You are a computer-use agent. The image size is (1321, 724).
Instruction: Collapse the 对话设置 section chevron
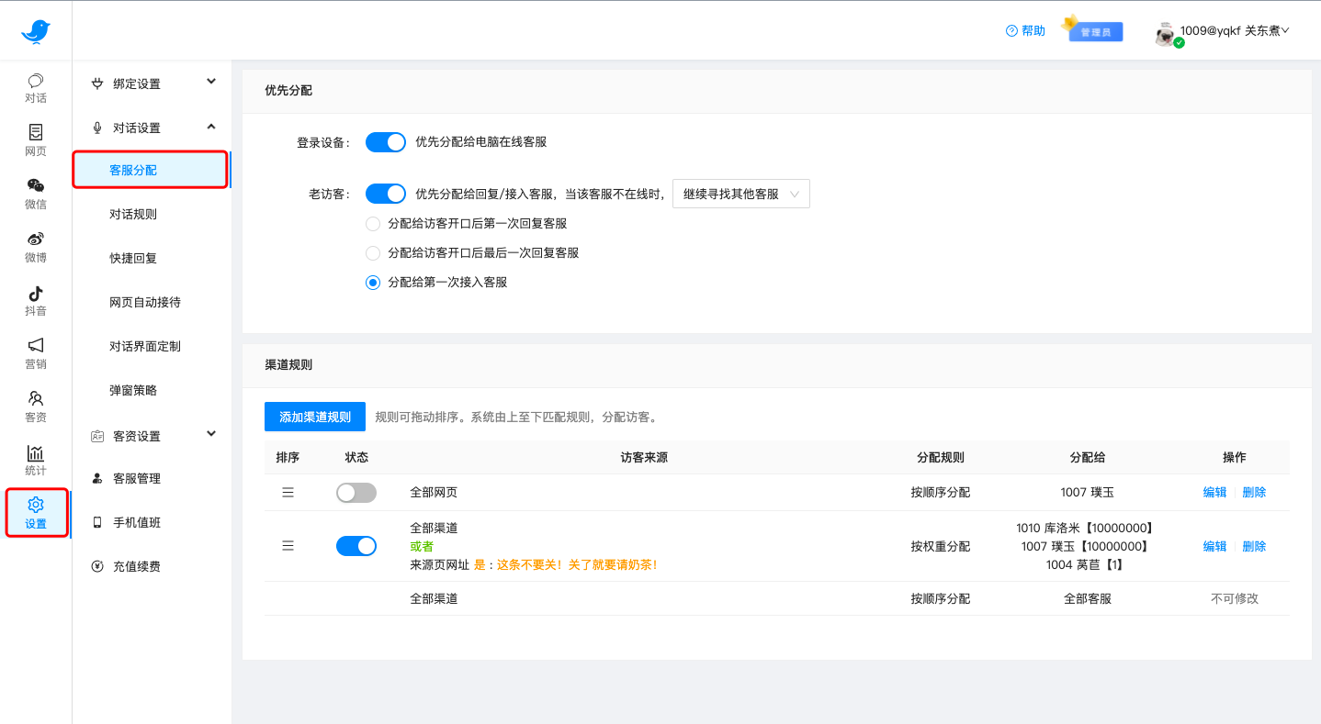click(210, 127)
